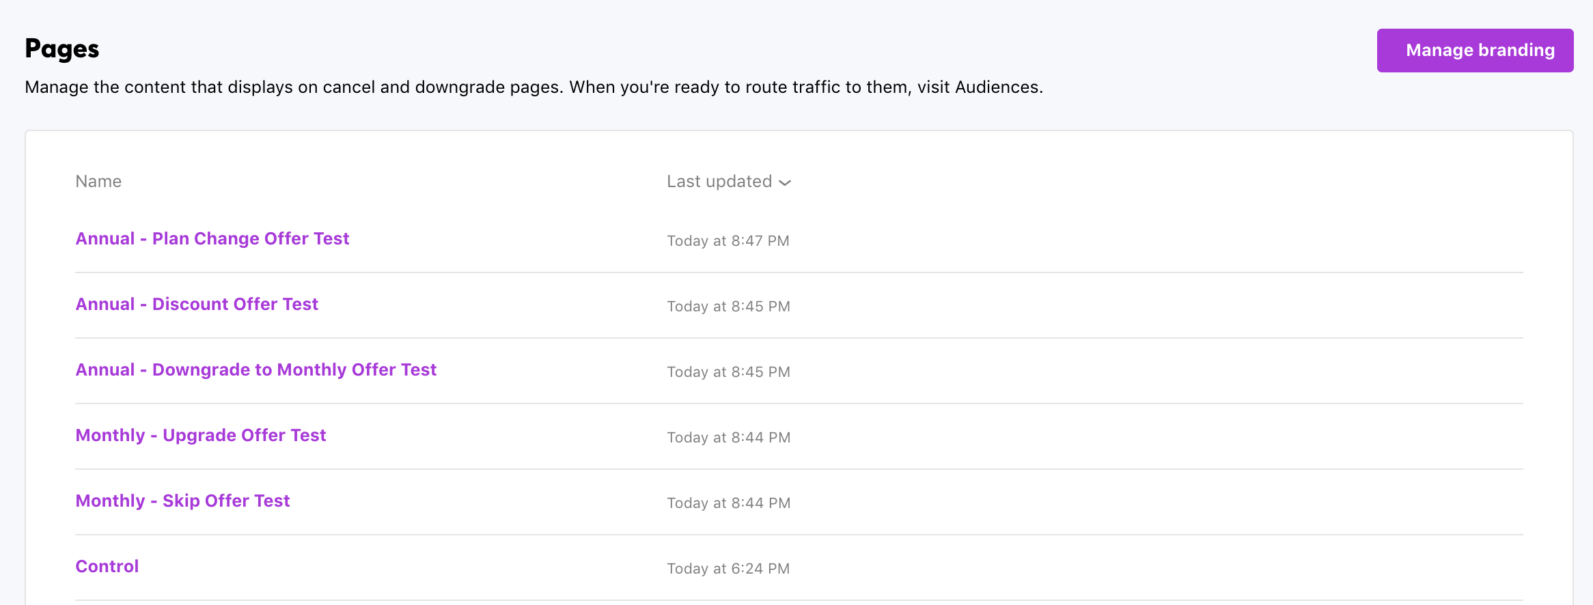Select the timestamp in the Discount Offer row
Screen dimensions: 1593x605
(x=728, y=307)
